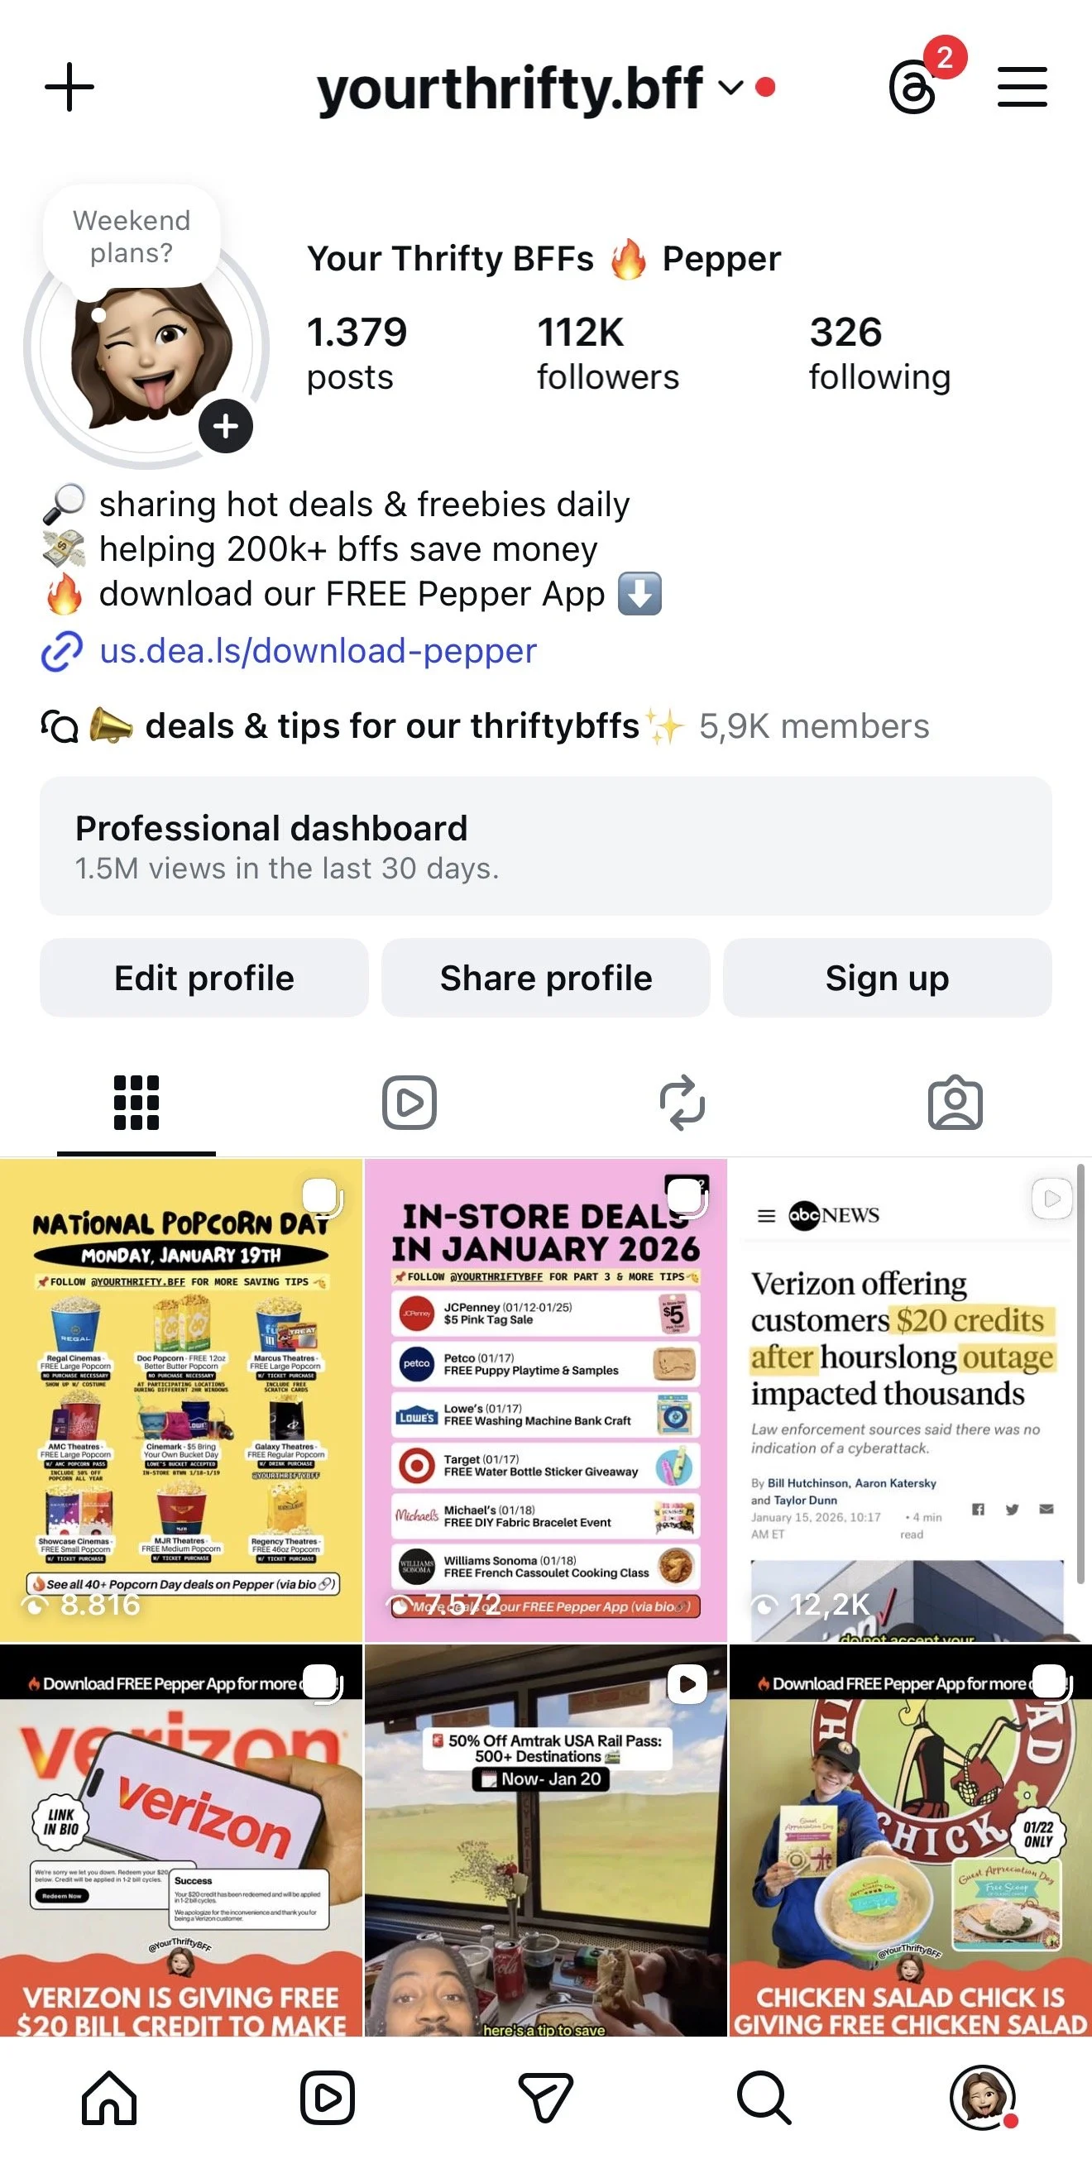The height and width of the screenshot is (2159, 1092).
Task: Tap the plus icon to create a post
Action: pyautogui.click(x=69, y=87)
